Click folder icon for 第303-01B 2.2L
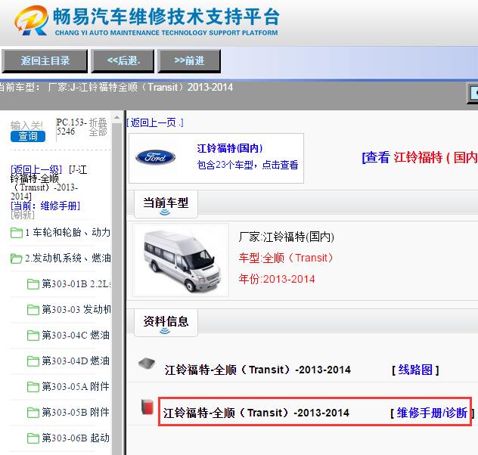This screenshot has height=455, width=478. 33,284
